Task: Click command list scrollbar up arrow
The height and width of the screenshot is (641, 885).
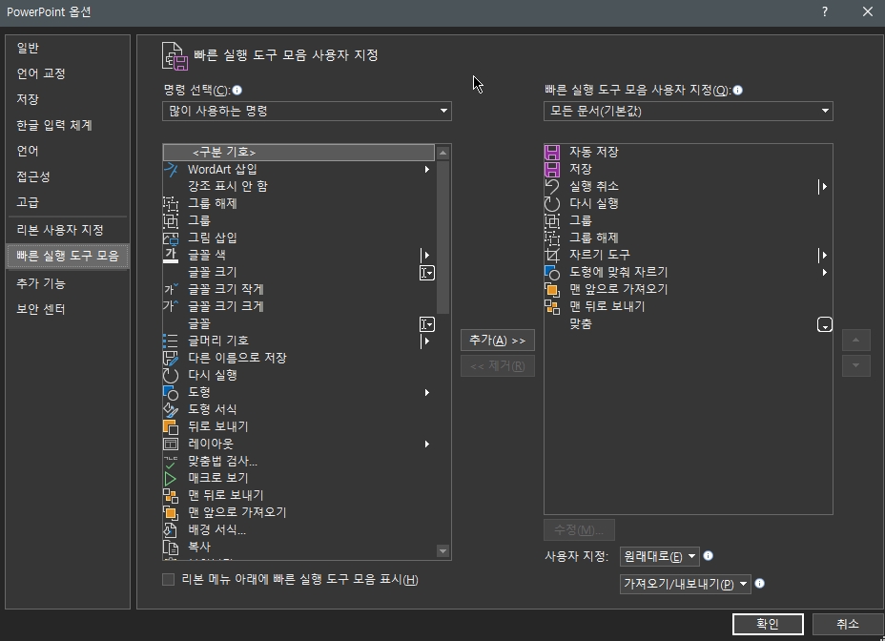Action: pos(443,153)
